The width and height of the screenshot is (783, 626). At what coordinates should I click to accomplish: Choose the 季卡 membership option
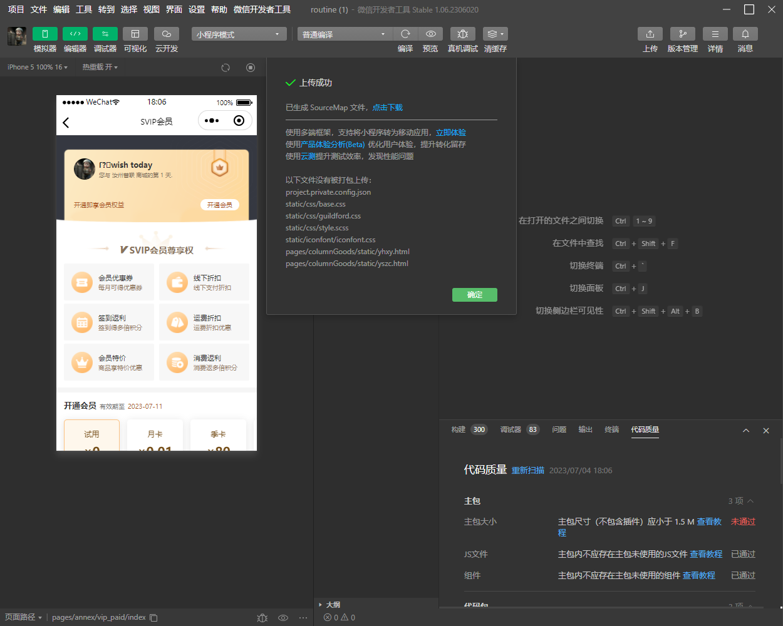tap(219, 435)
